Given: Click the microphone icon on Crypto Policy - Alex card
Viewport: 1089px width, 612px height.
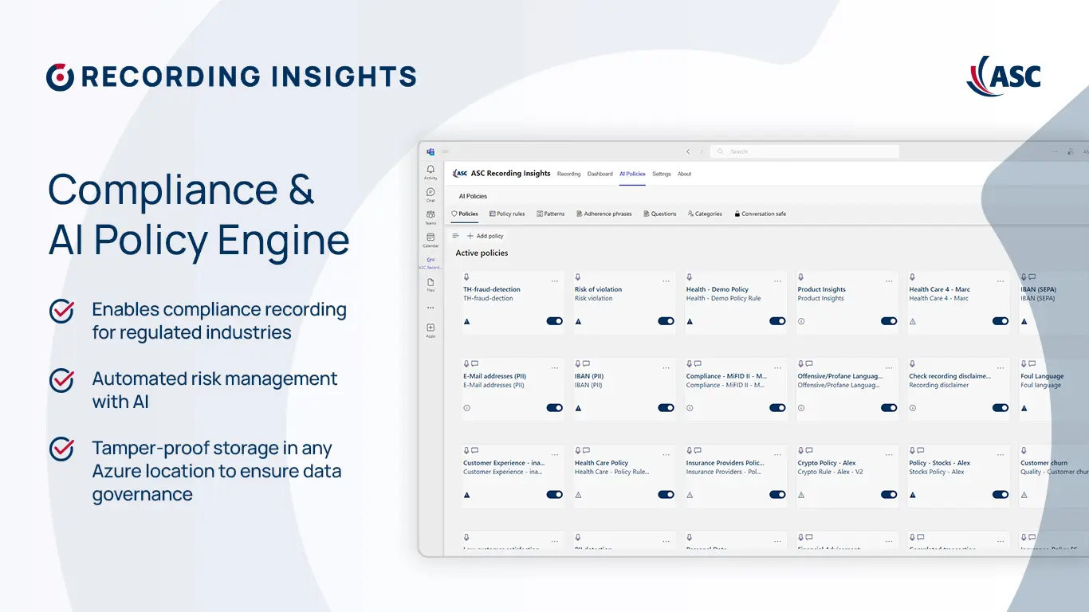Looking at the screenshot, I should pyautogui.click(x=801, y=451).
